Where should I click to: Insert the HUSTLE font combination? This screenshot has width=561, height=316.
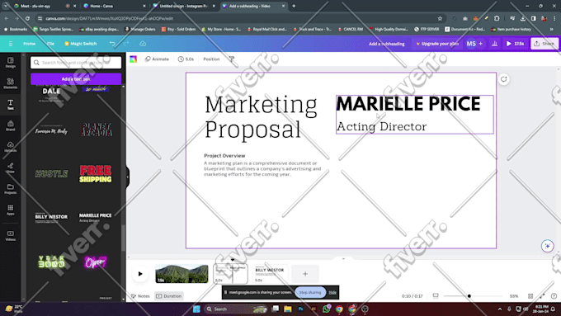pyautogui.click(x=51, y=174)
